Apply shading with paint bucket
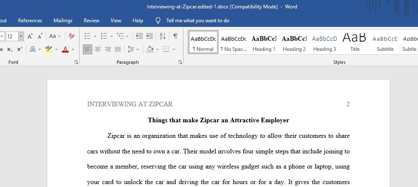The width and height of the screenshot is (418, 187). [150, 49]
